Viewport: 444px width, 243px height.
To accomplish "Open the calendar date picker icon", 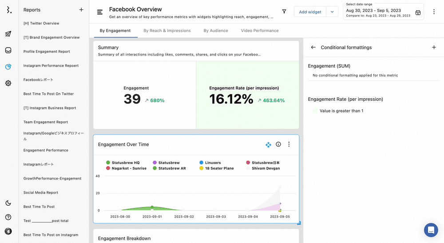I will pos(418,13).
